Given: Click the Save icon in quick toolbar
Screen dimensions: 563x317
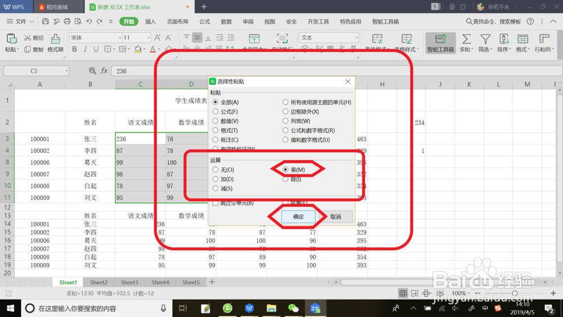Looking at the screenshot, I should point(45,21).
